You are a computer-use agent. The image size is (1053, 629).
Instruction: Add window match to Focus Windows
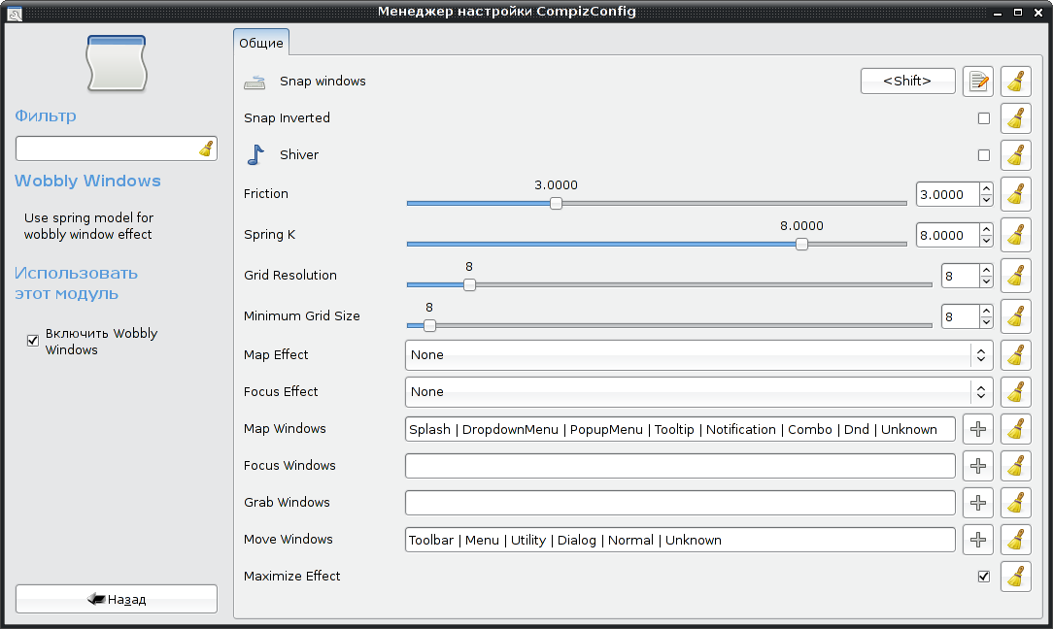pyautogui.click(x=978, y=466)
